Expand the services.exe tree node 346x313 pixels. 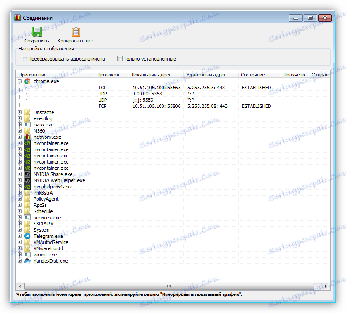click(x=19, y=217)
